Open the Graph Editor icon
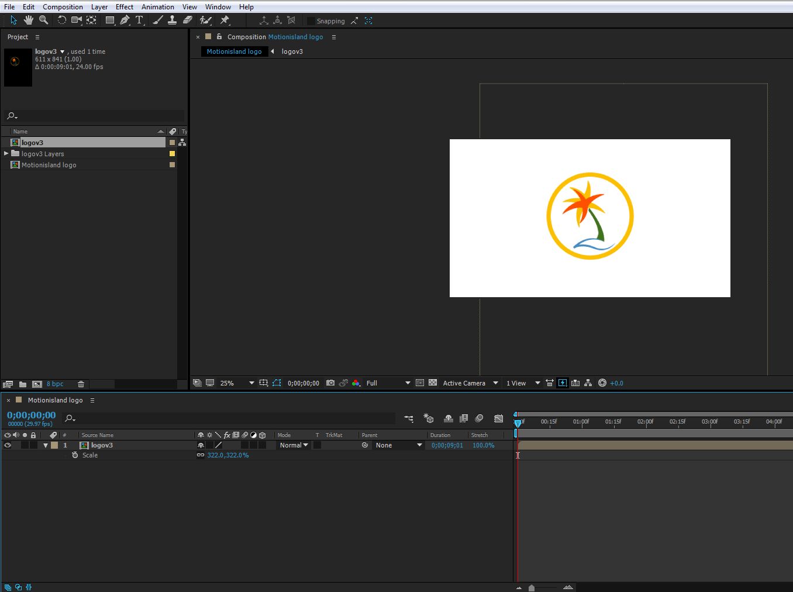Image resolution: width=793 pixels, height=592 pixels. 498,418
